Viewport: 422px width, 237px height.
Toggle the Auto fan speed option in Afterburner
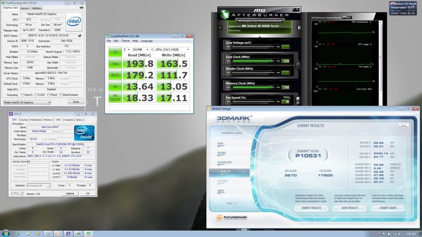[286, 97]
